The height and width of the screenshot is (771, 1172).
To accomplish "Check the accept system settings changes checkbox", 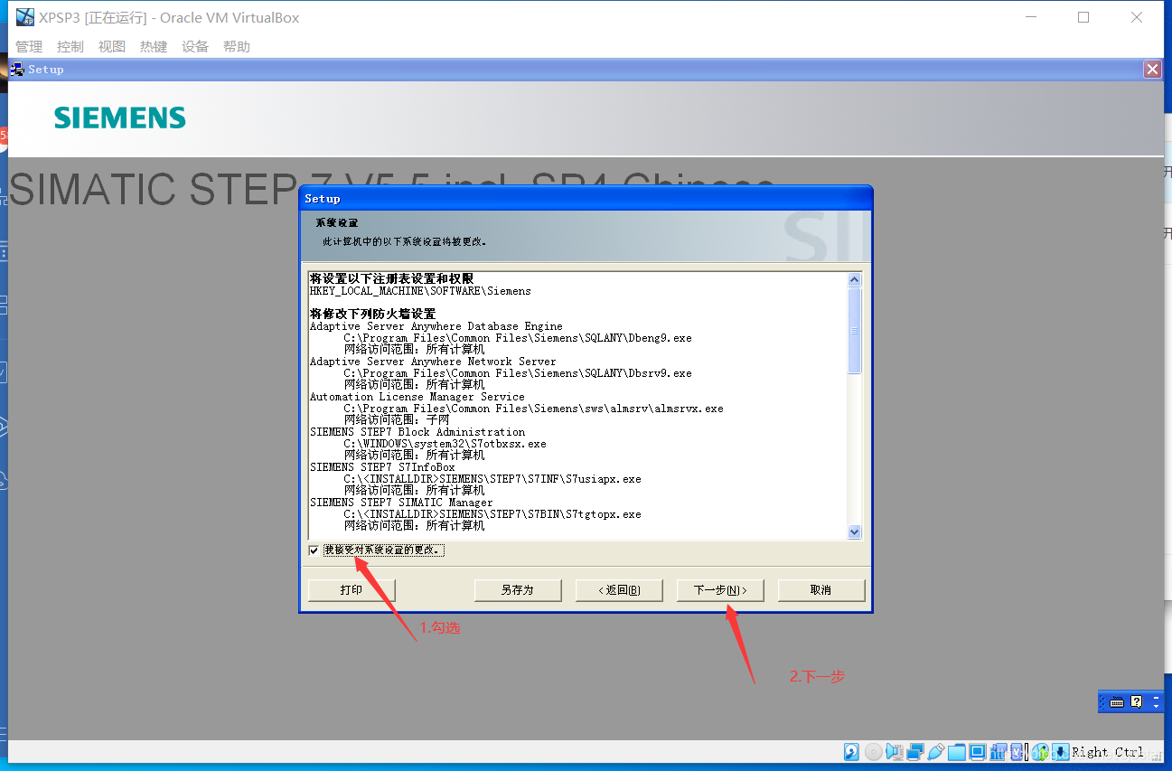I will [x=314, y=550].
